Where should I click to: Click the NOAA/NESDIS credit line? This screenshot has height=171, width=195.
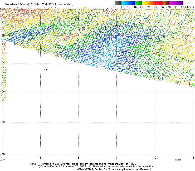(114, 169)
